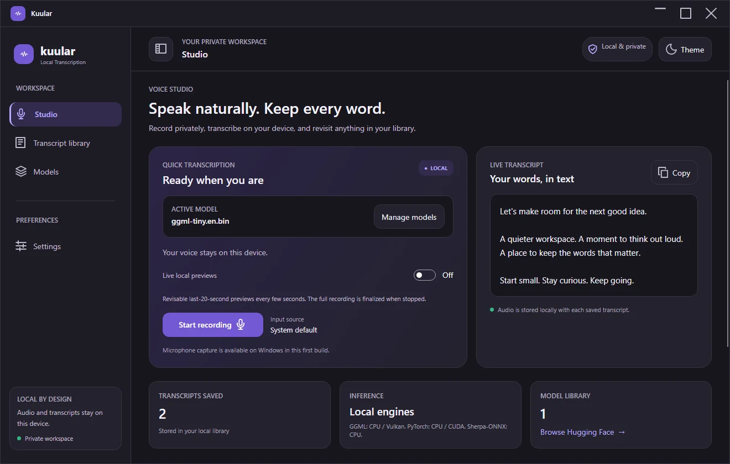
Task: Click the kuular waveform logo in sidebar
Action: pyautogui.click(x=24, y=54)
